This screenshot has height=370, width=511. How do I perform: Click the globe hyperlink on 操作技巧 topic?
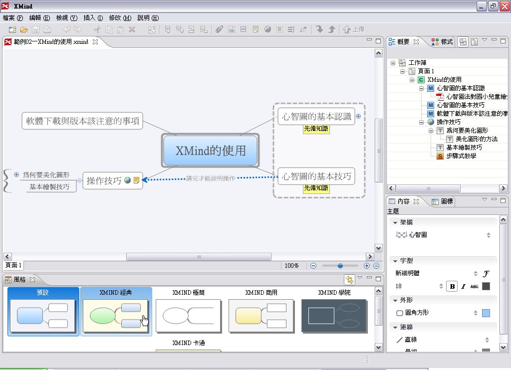127,180
